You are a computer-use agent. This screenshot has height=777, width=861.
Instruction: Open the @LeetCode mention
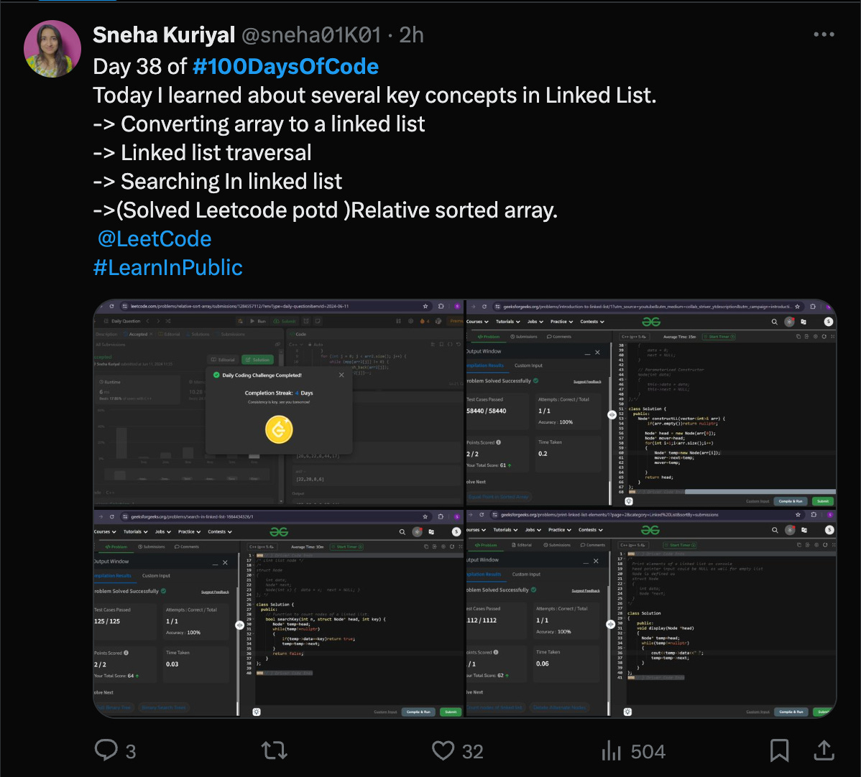point(155,238)
